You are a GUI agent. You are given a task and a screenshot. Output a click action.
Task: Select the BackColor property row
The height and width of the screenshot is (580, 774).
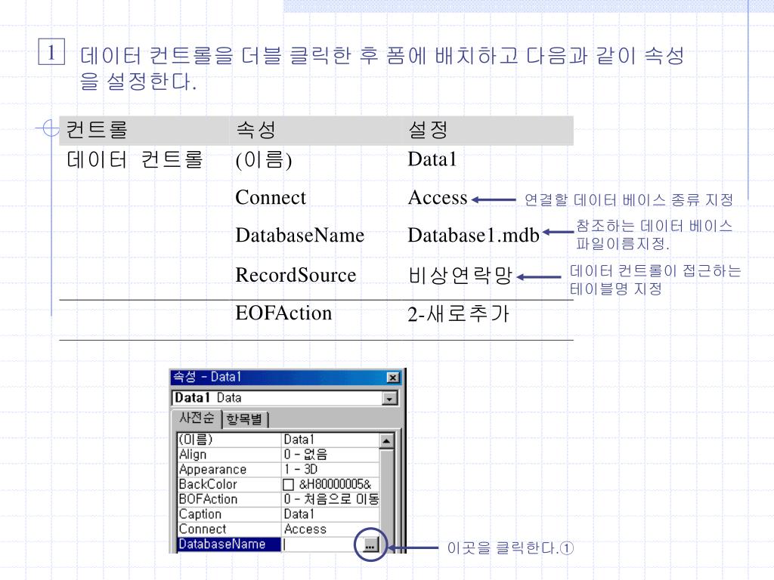(x=278, y=484)
